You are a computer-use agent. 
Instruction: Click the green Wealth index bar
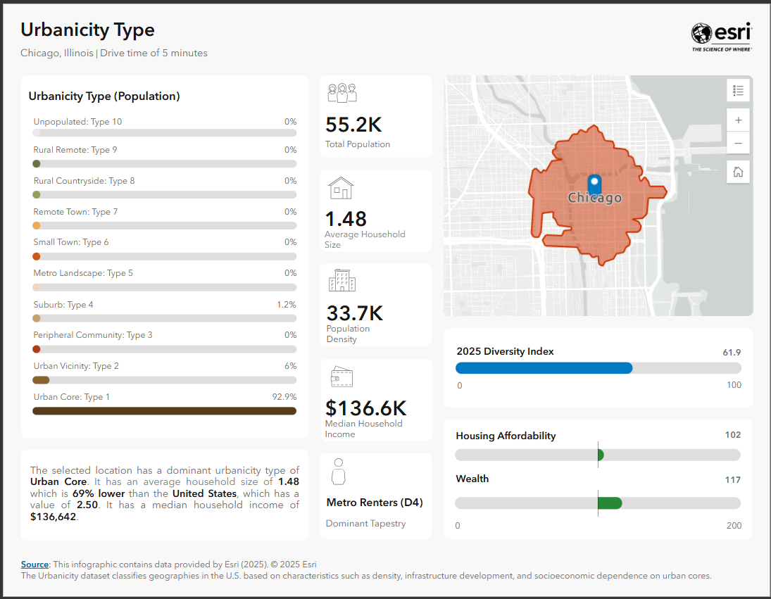point(610,503)
